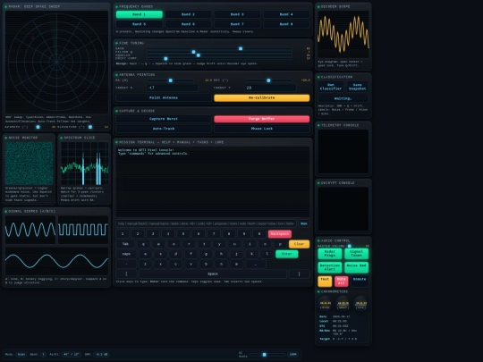Click the mission terminal command input
This screenshot has height=362, width=483.
click(206, 223)
